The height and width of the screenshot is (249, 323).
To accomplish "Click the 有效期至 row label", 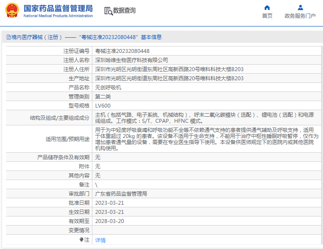I will (x=79, y=221).
